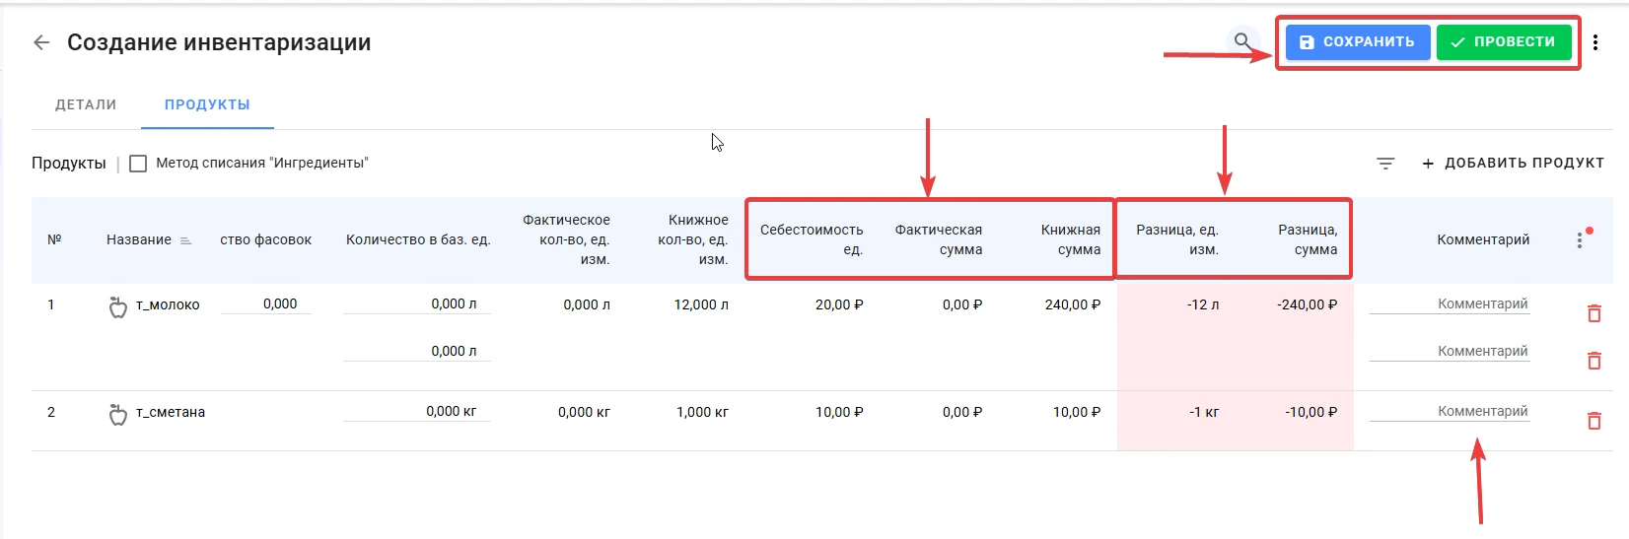Open search with the magnifier icon
The image size is (1629, 539).
pos(1243,42)
